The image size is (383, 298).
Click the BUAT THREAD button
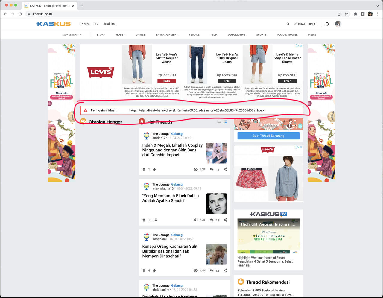[x=306, y=24]
